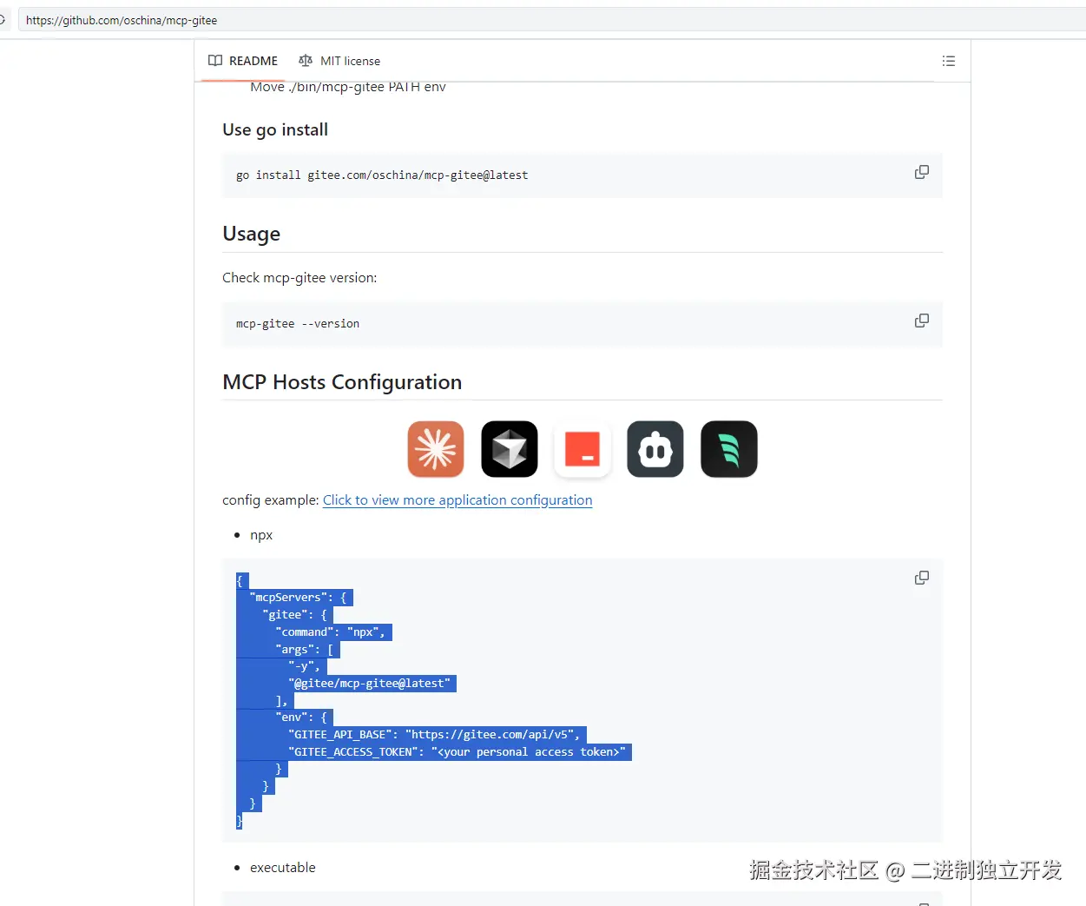
Task: Copy the mcp-gitee --version command
Action: coord(922,321)
